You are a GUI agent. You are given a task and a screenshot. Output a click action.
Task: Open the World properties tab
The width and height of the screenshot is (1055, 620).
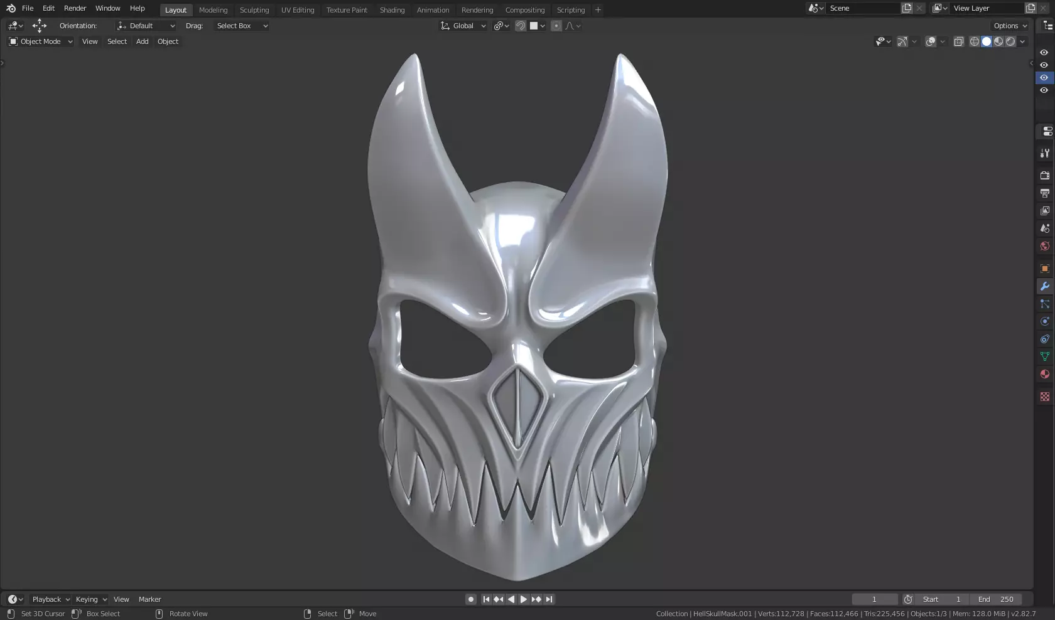coord(1045,246)
